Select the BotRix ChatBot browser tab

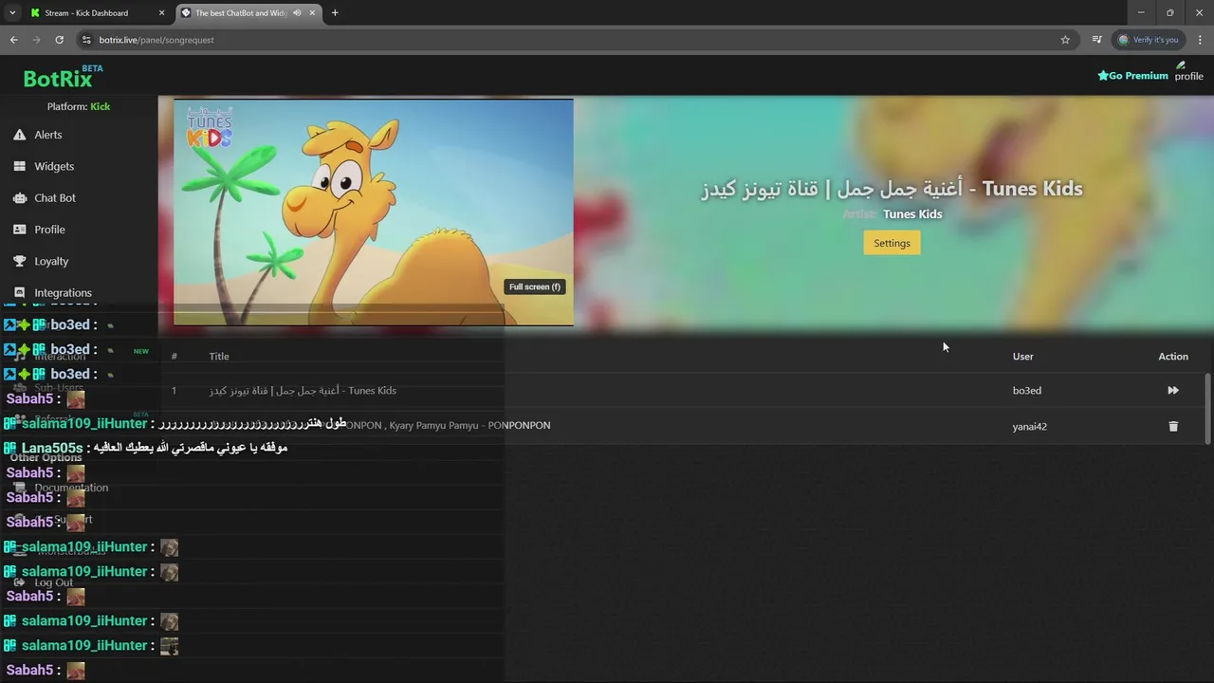point(248,13)
